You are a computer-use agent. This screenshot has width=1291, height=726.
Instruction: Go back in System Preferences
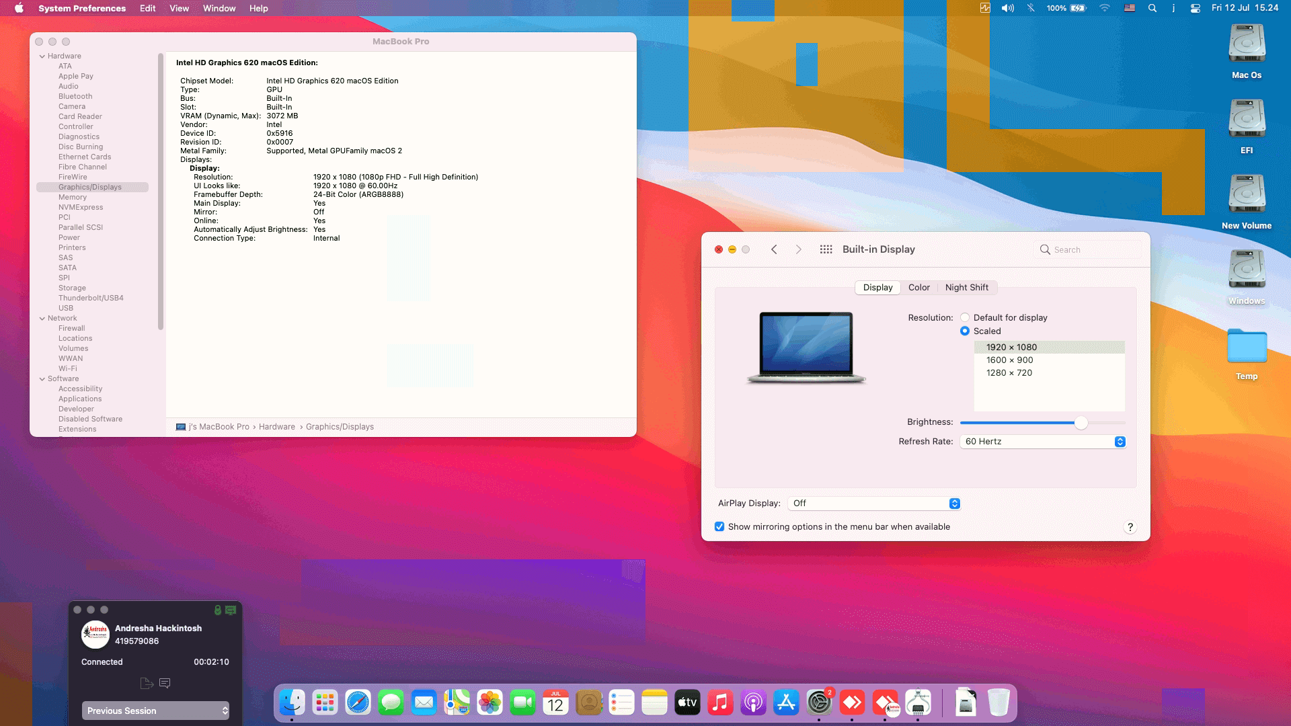(774, 249)
